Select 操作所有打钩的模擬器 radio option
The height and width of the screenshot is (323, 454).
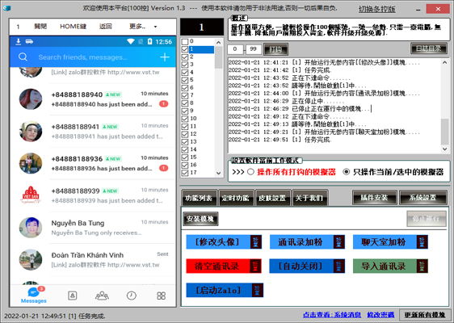pos(250,172)
